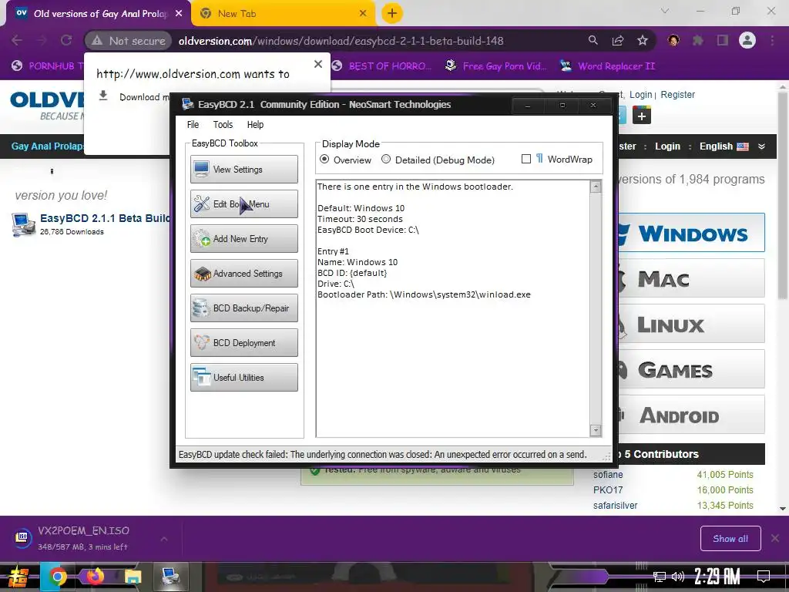The image size is (789, 592).
Task: Open BCD Backup/Repair section
Action: (x=244, y=308)
